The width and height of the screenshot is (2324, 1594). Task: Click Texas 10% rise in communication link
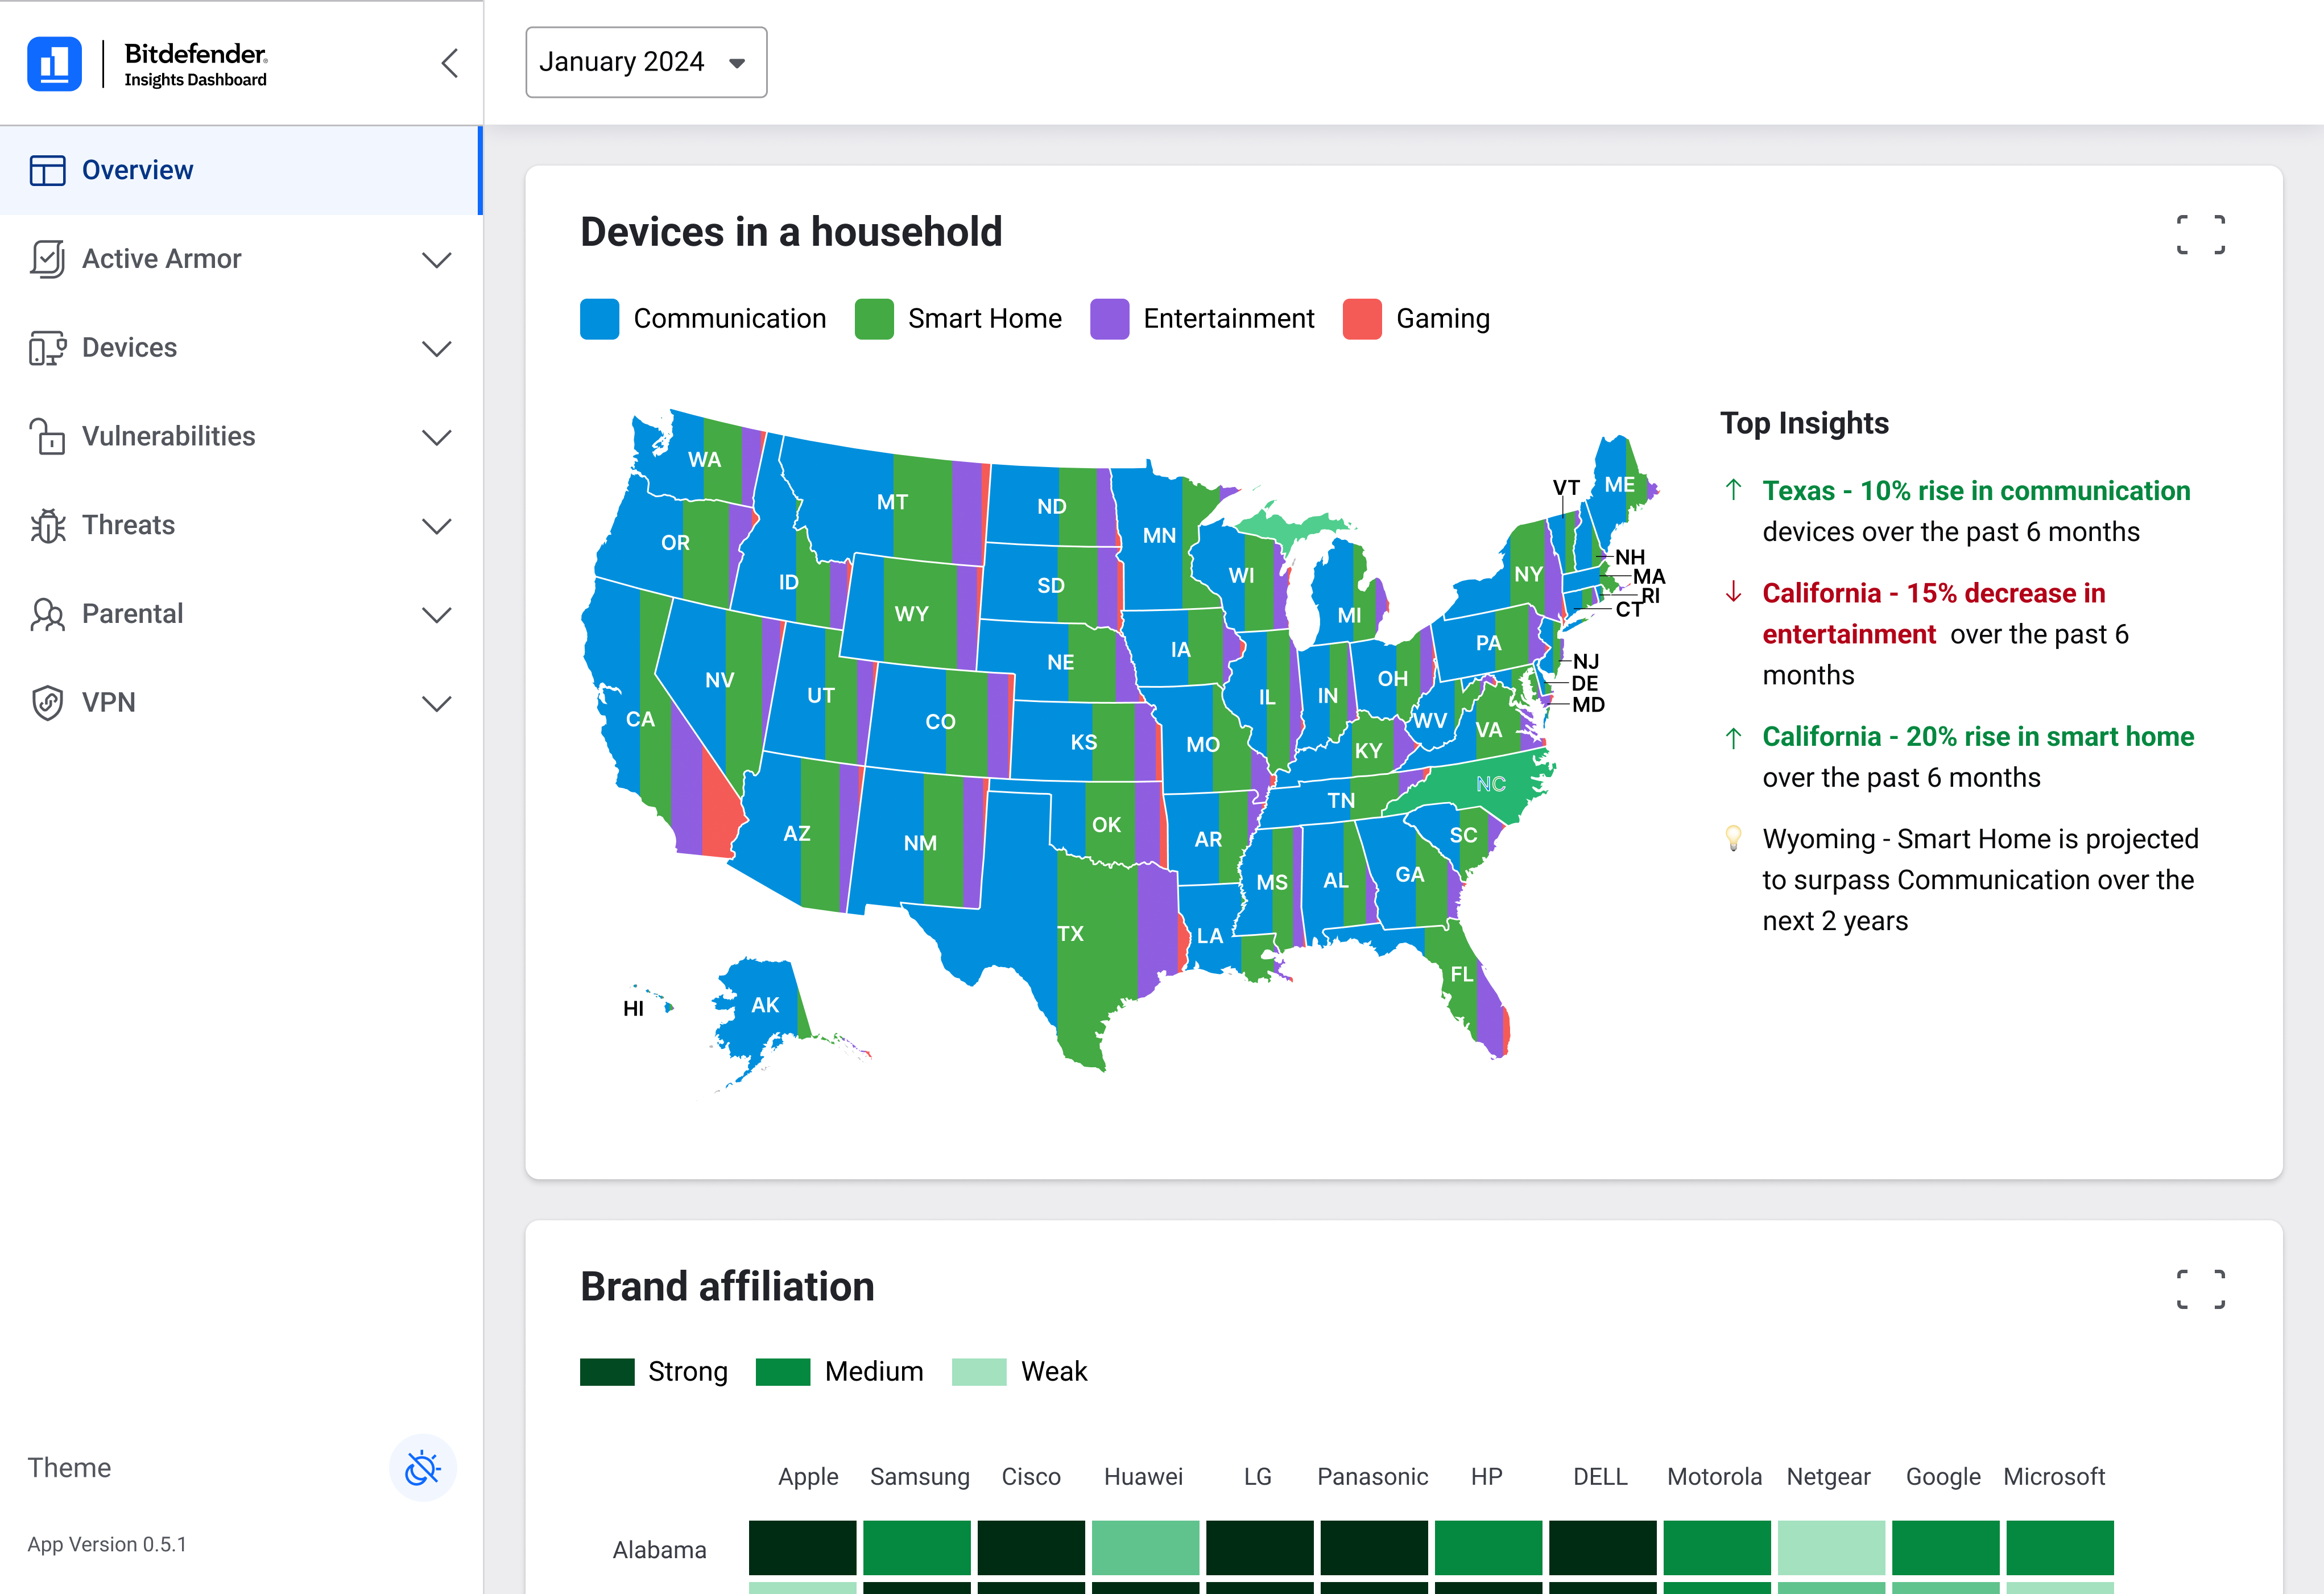[1976, 491]
